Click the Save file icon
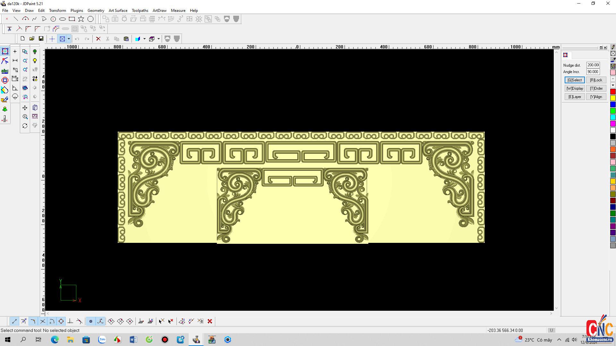 41,39
